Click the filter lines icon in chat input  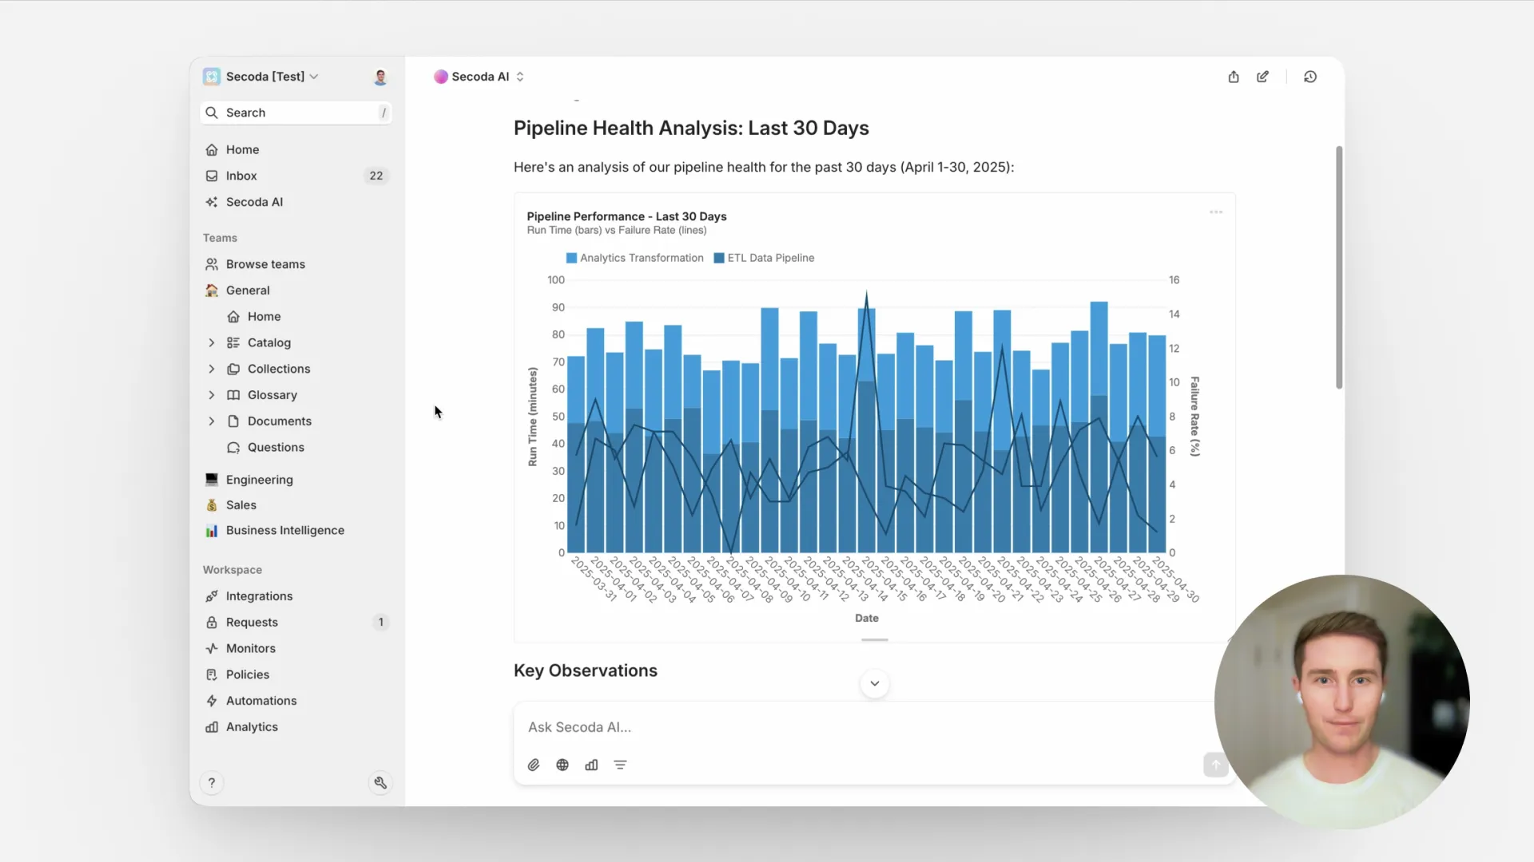coord(620,765)
